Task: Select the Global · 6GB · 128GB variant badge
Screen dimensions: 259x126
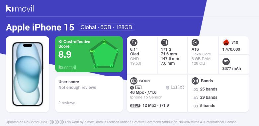Action: click(106, 27)
